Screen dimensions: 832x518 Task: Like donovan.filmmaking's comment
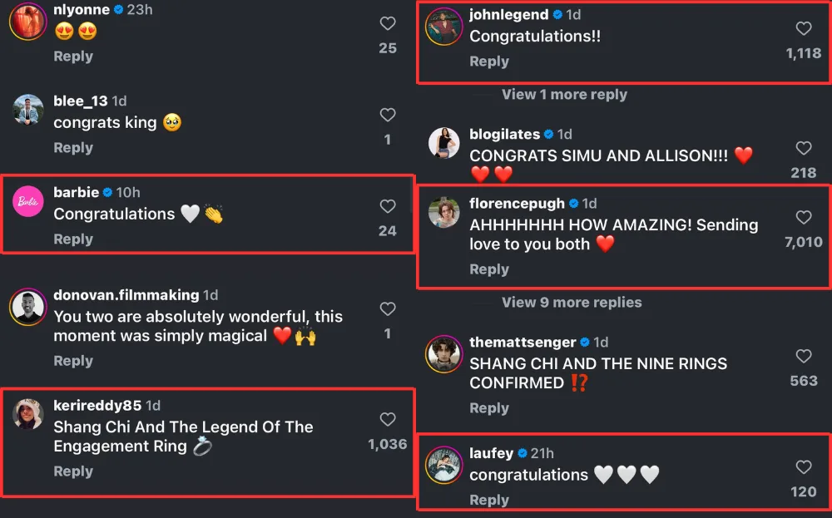pos(388,309)
